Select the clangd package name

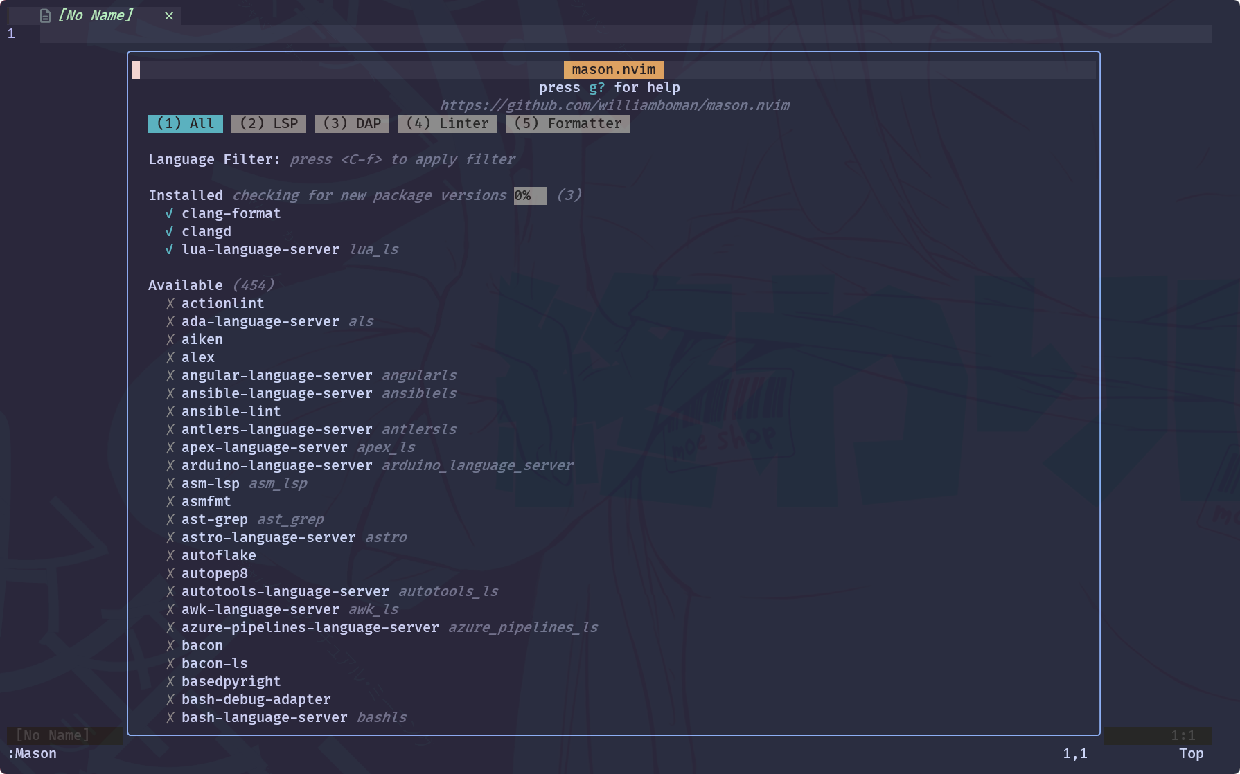click(206, 231)
